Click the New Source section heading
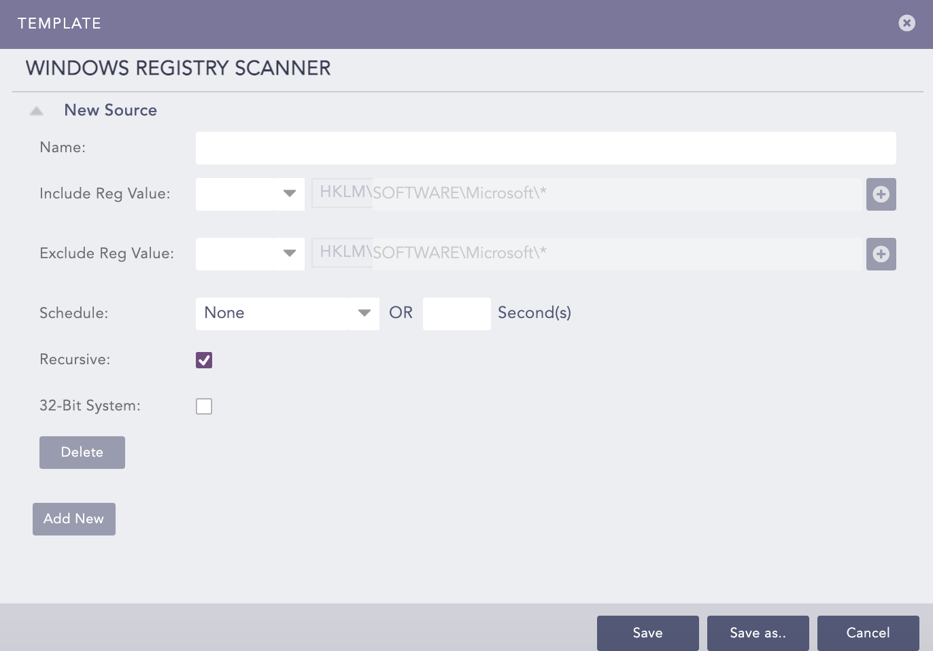Screen dimensions: 933x651 tap(110, 110)
